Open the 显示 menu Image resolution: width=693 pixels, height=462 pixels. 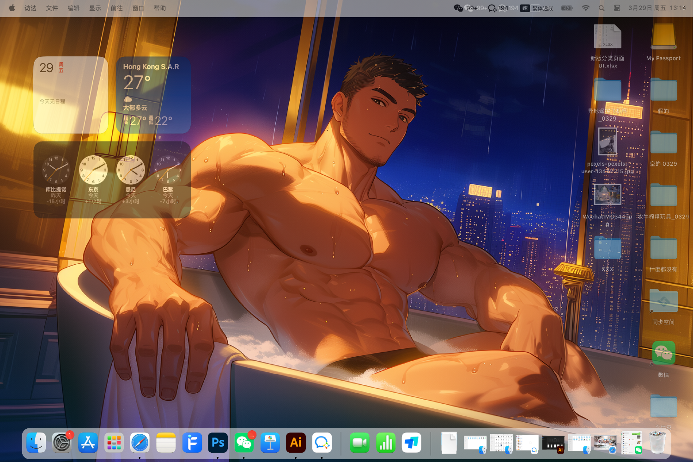(x=95, y=8)
